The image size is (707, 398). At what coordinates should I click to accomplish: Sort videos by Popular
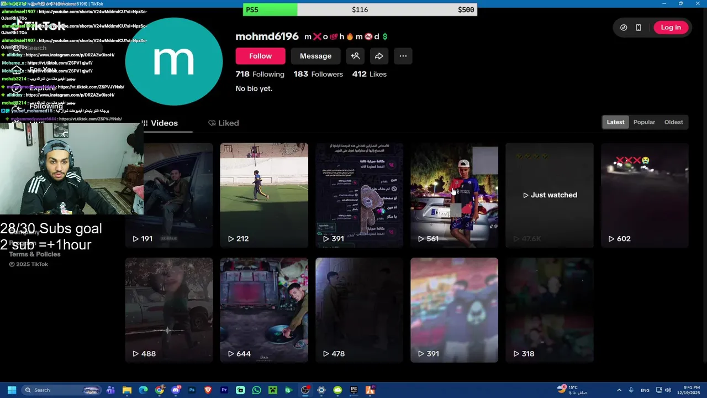(x=644, y=122)
